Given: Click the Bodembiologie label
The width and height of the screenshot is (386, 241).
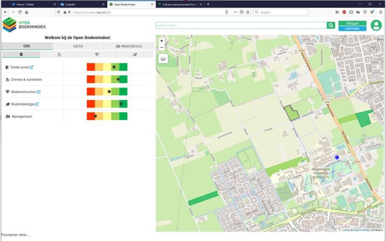Looking at the screenshot, I should (23, 104).
